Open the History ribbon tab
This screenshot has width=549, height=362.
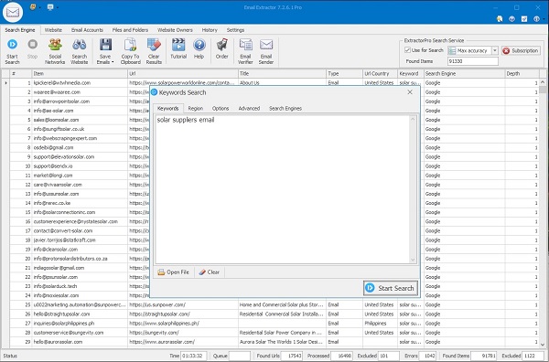click(210, 30)
